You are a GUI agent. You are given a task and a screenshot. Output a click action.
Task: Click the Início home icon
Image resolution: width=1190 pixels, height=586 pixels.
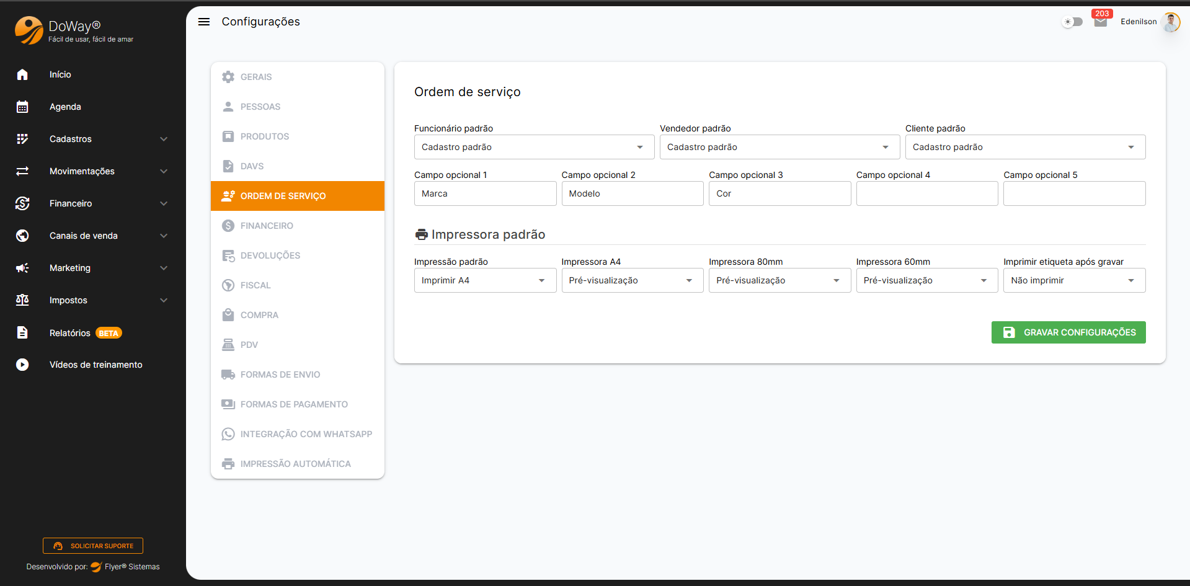(22, 74)
